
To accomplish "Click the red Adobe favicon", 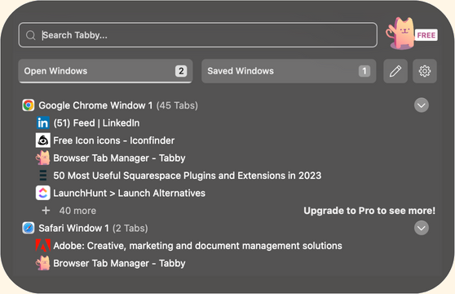I will [43, 246].
